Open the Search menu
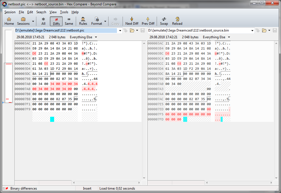 coord(41,12)
